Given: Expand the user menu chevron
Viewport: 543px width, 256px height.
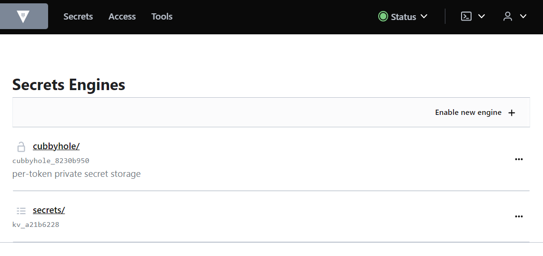Looking at the screenshot, I should coord(523,16).
